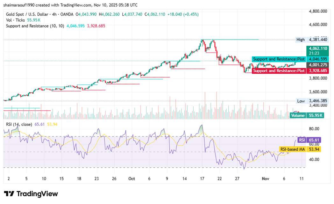
Task: Click the teal Support and Resistance:Plot label
Action: 279,59
